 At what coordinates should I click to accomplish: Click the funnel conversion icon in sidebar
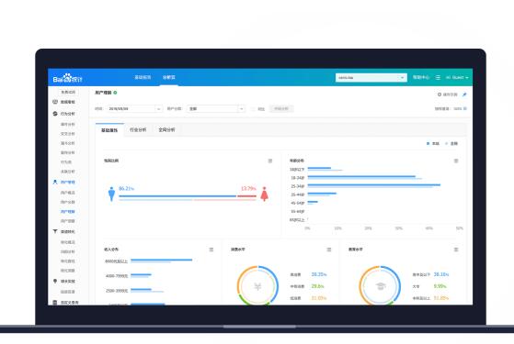point(55,231)
